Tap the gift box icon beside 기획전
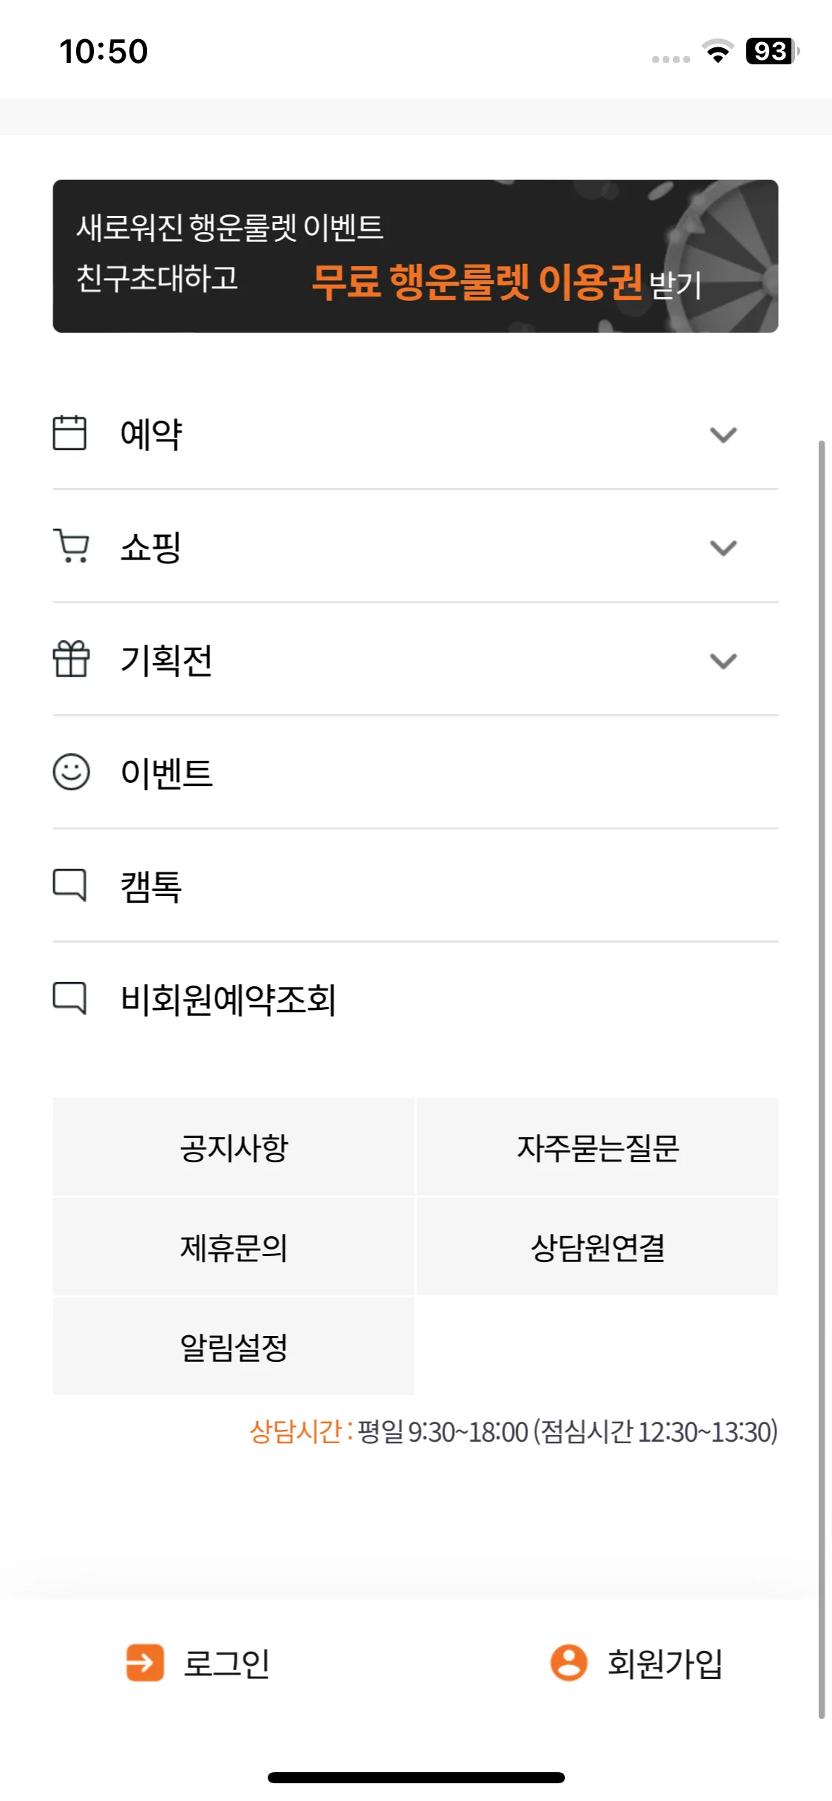The image size is (832, 1801). [71, 659]
